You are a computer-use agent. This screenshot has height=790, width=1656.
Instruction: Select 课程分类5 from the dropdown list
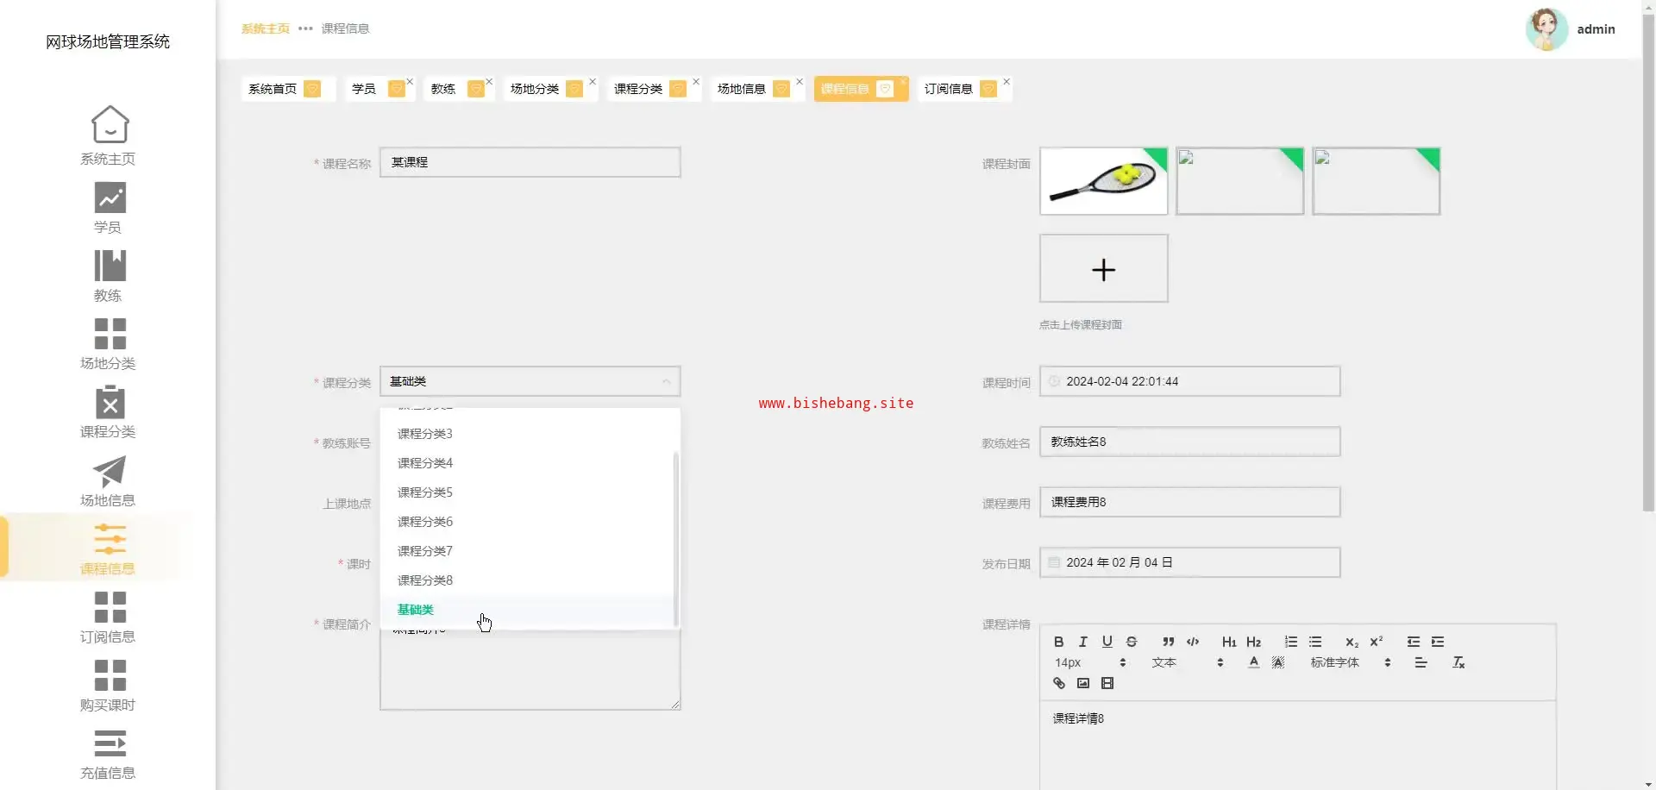425,492
